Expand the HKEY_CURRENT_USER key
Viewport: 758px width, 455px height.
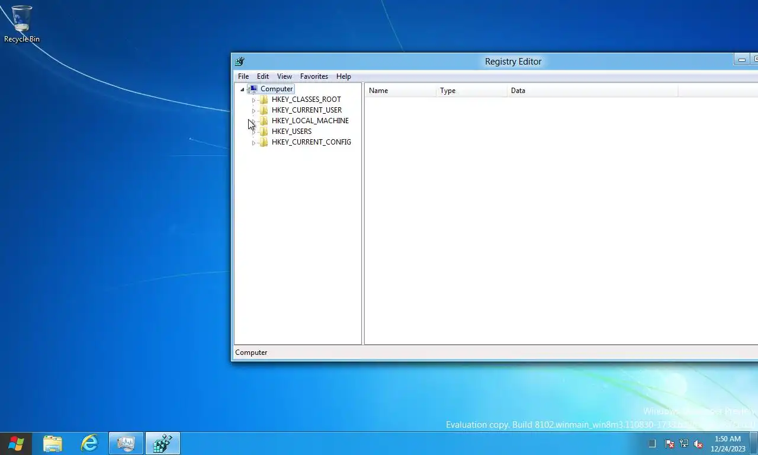coord(253,111)
